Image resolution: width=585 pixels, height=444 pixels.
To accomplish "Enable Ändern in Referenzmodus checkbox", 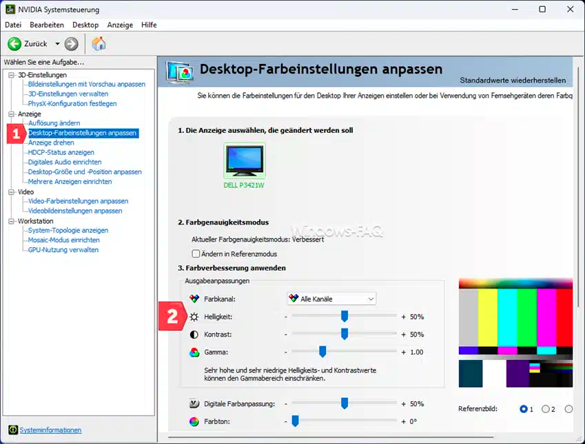I will click(196, 253).
